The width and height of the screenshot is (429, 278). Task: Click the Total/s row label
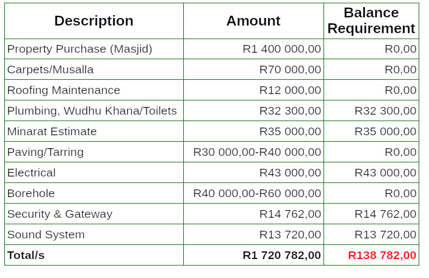[26, 255]
